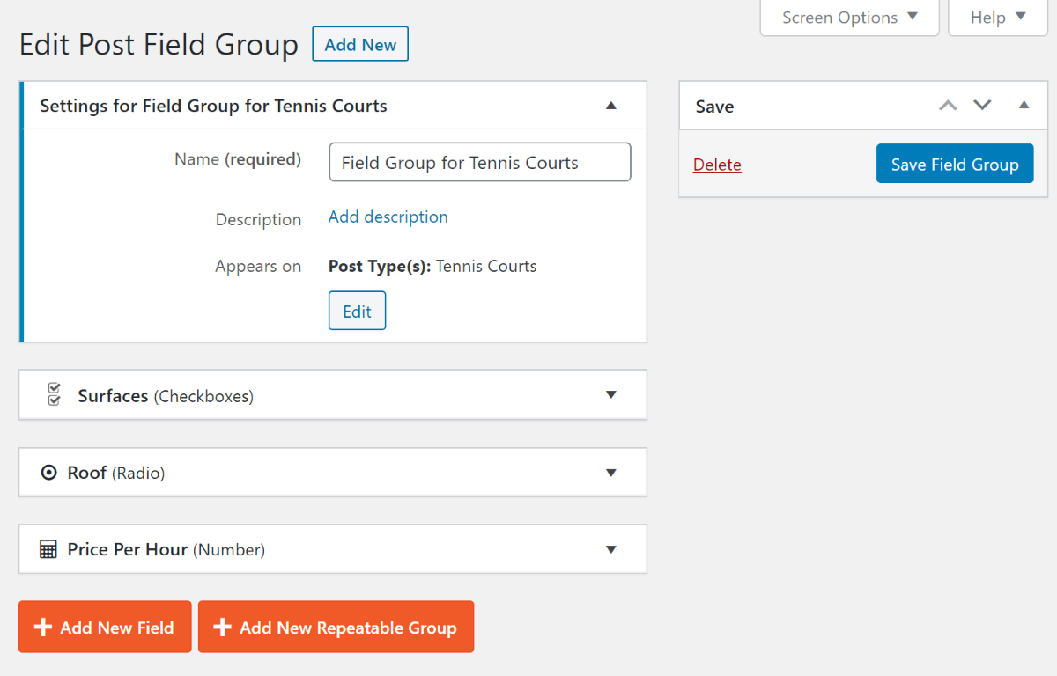
Task: Expand the Surfaces field settings
Action: 611,395
